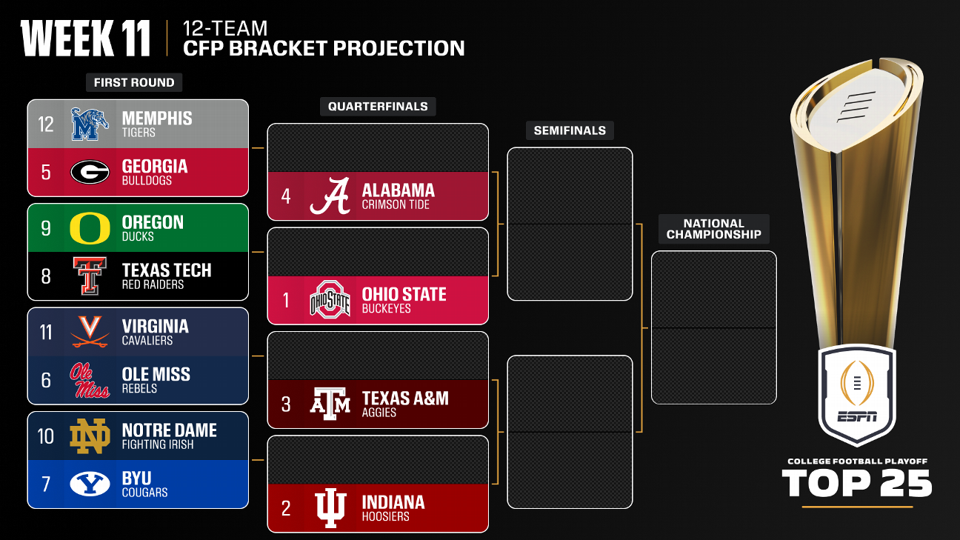The height and width of the screenshot is (540, 960).
Task: Click the Memphis Tigers logo
Action: [x=90, y=124]
